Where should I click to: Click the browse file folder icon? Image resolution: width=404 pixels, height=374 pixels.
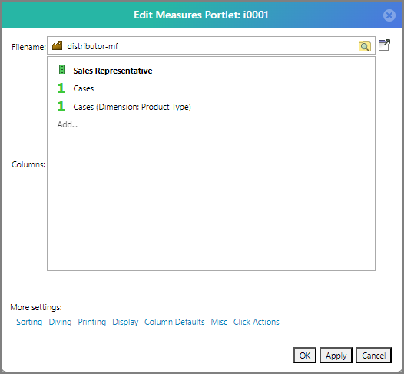coord(365,46)
